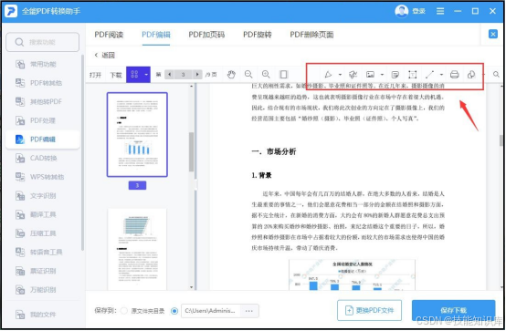Viewport: 506px width, 331px height.
Task: Click the 更换PDF文件 button
Action: [370, 310]
